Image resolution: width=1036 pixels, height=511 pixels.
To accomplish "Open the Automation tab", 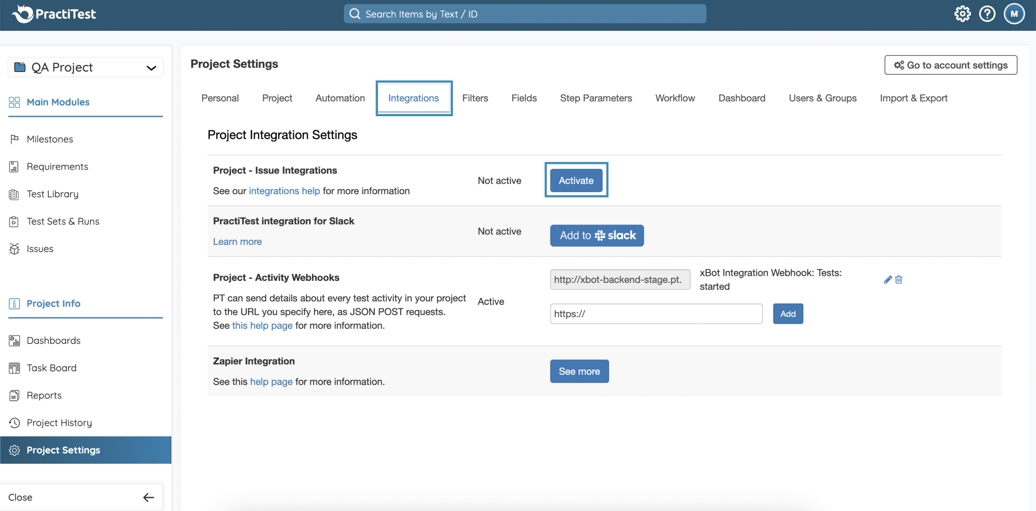I will tap(340, 98).
